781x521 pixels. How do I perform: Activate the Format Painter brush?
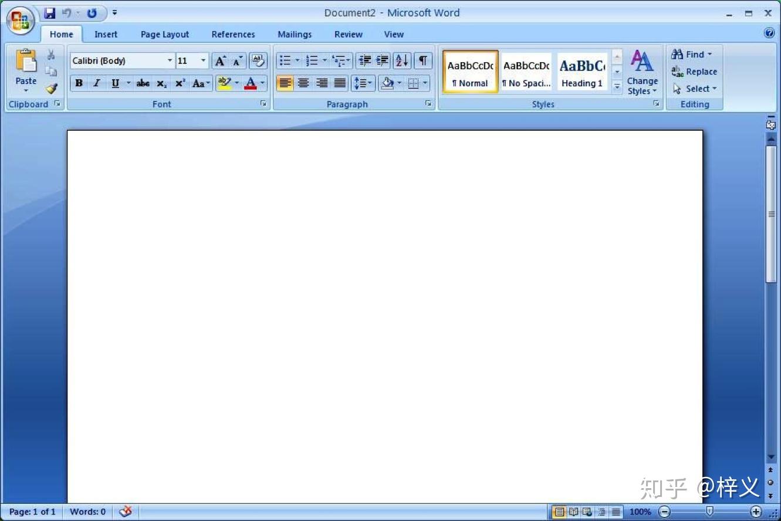point(51,88)
